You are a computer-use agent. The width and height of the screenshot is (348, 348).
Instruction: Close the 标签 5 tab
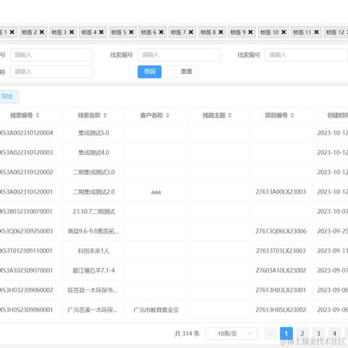click(131, 32)
